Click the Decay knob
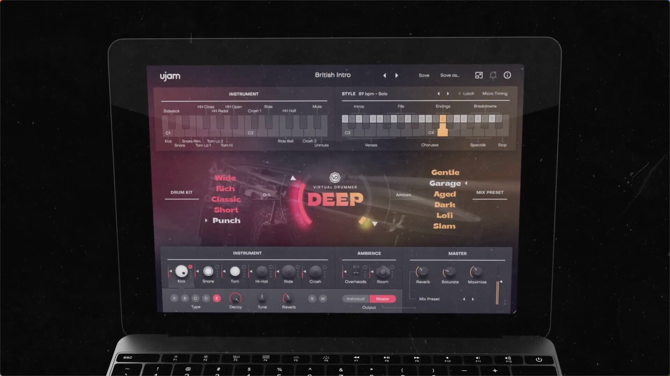The image size is (670, 376). (x=235, y=298)
